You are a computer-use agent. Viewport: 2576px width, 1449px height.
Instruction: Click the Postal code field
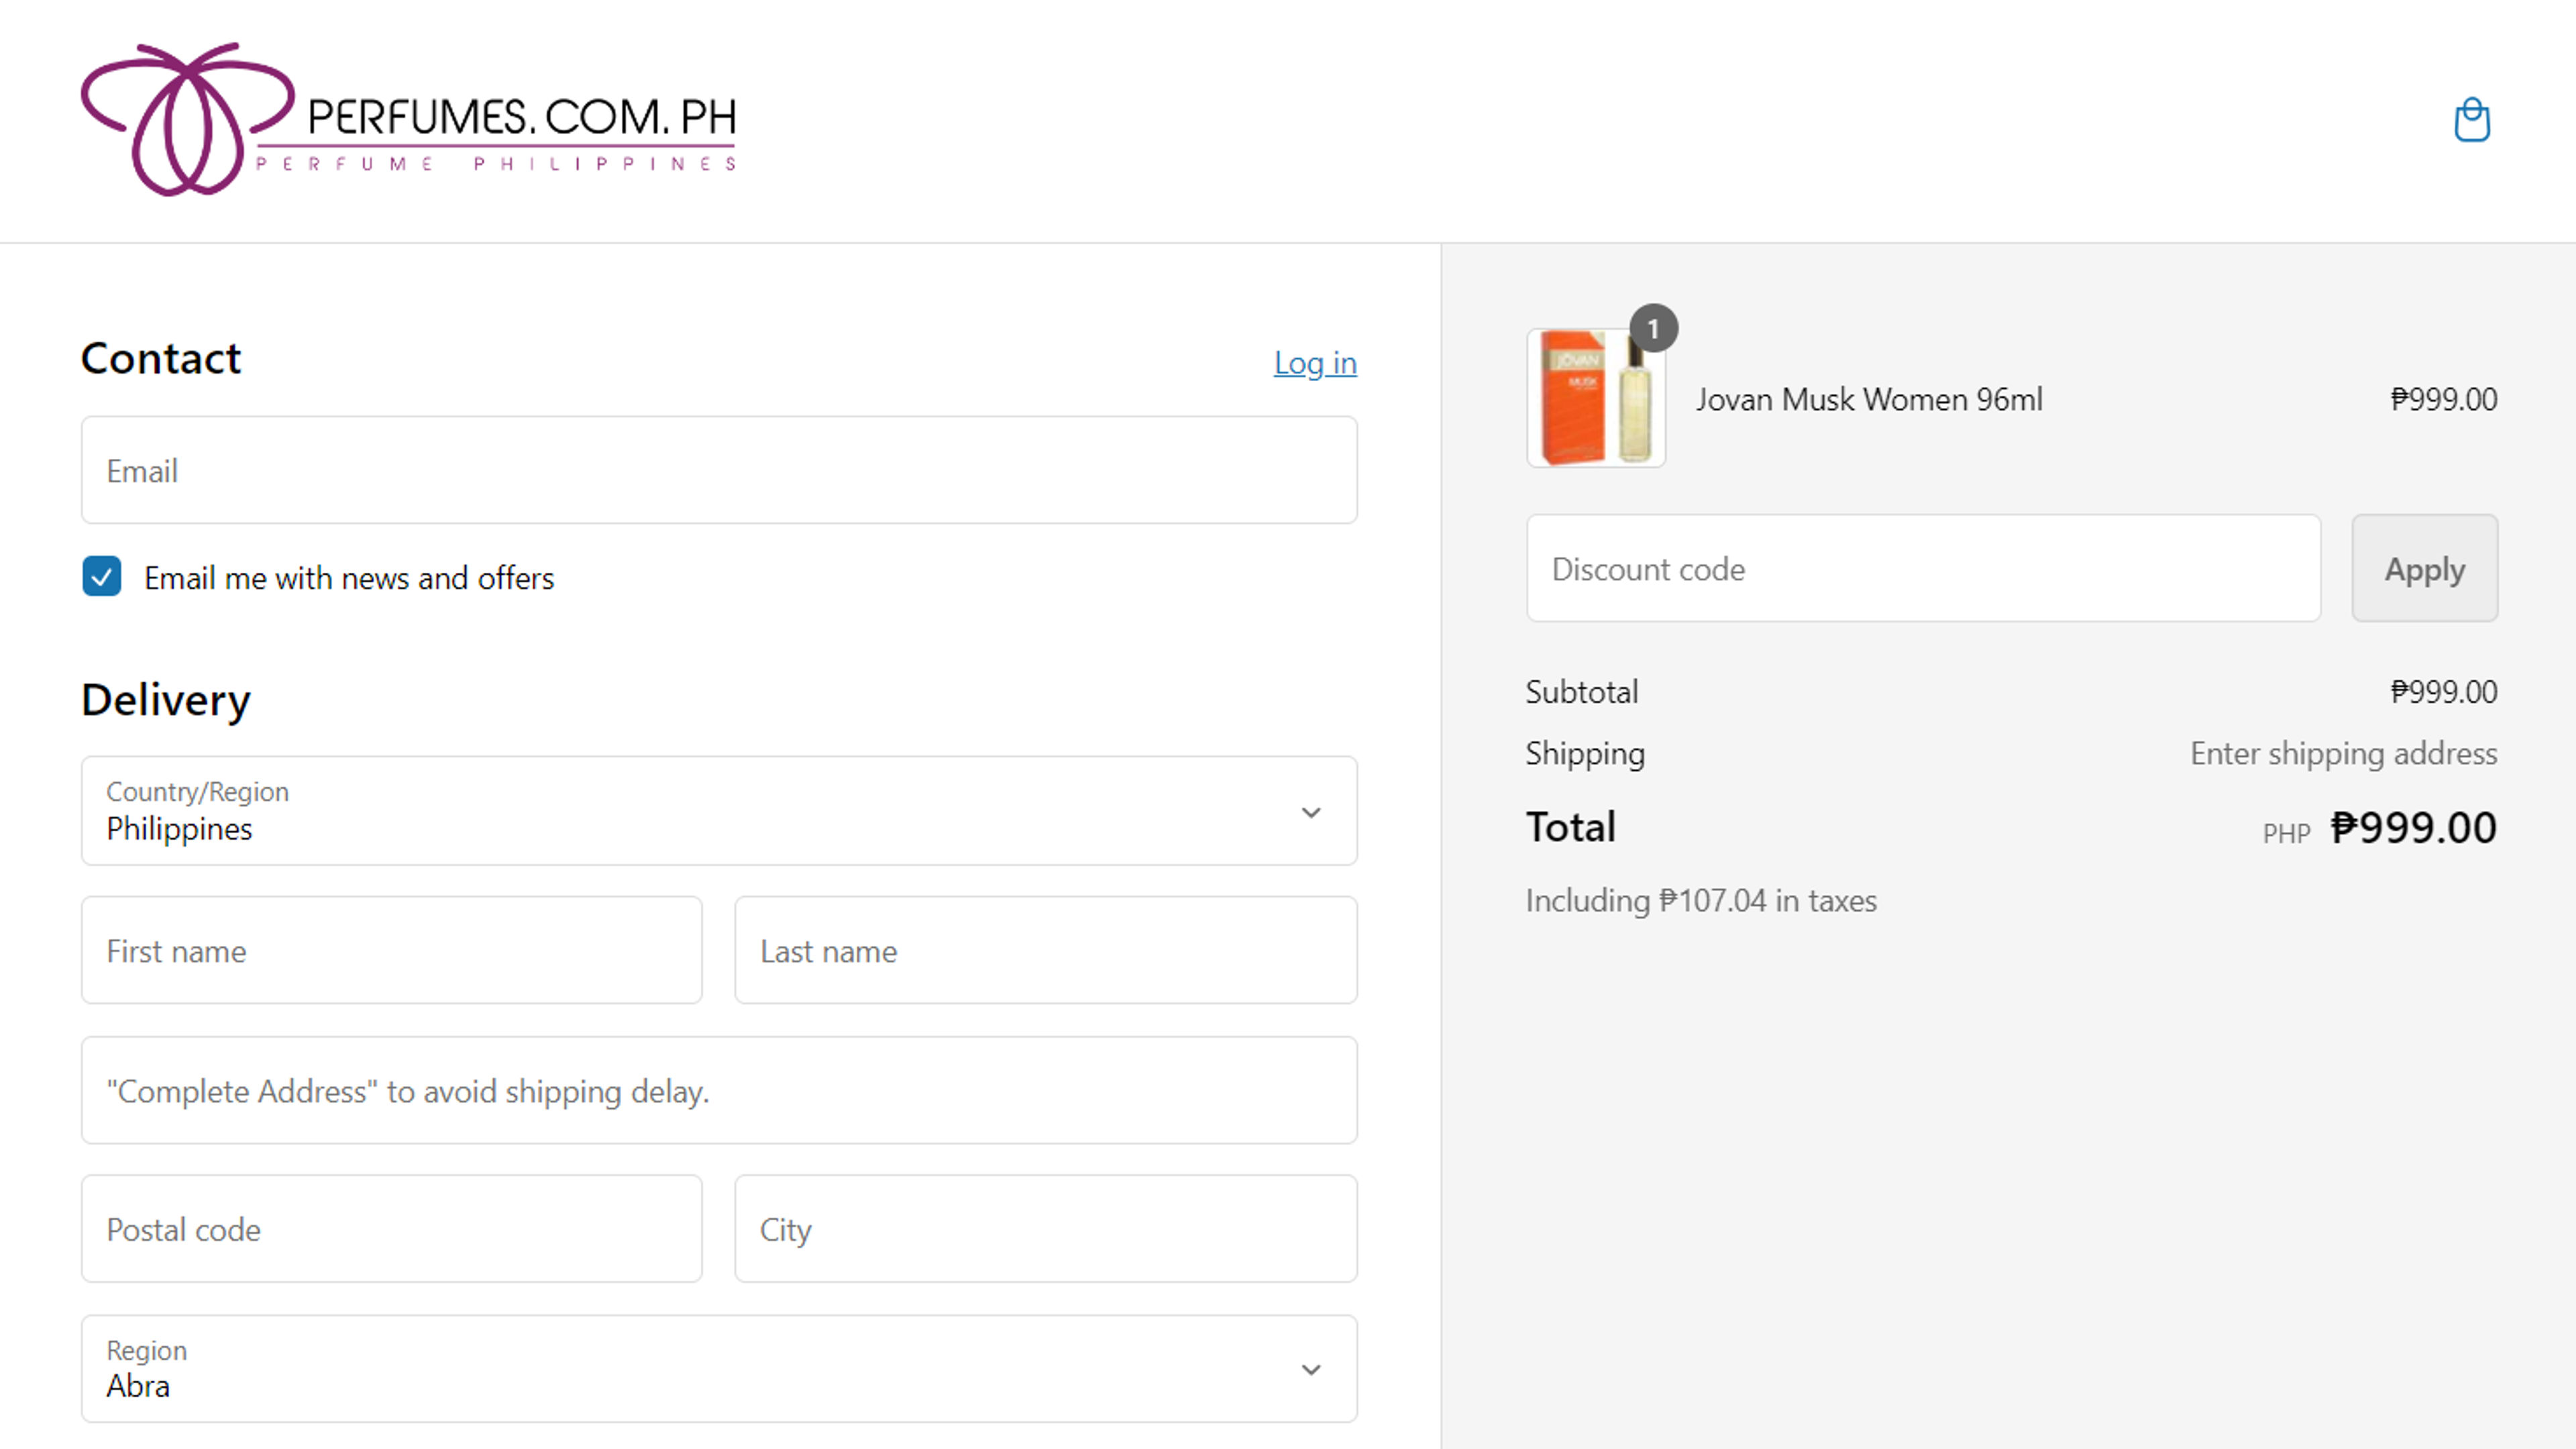(392, 1228)
